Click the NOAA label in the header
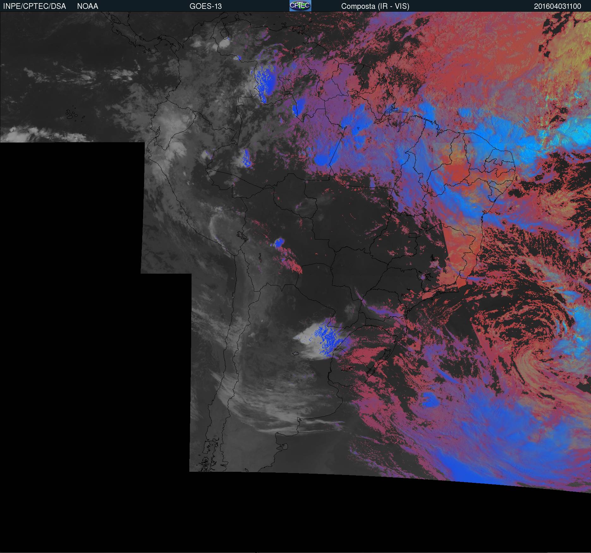The image size is (591, 553). click(88, 6)
